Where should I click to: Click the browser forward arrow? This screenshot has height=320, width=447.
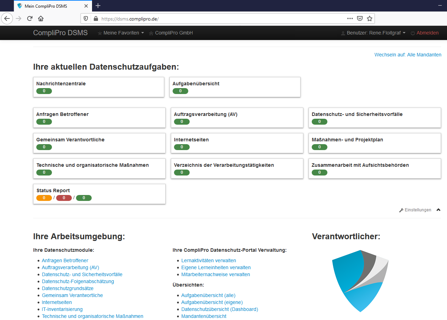[x=18, y=18]
